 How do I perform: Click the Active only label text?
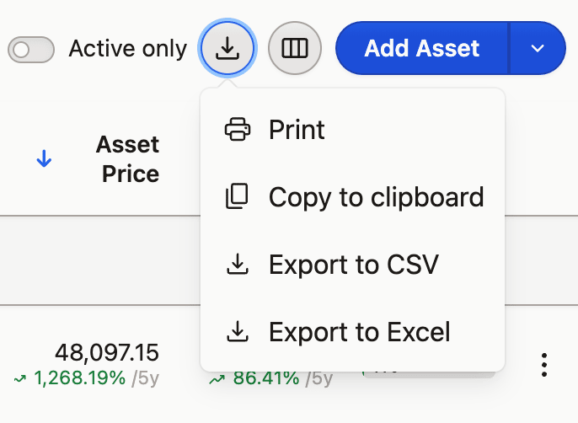click(128, 49)
